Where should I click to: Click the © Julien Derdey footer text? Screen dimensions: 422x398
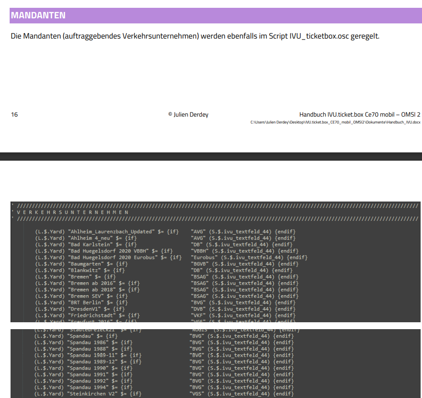[188, 114]
